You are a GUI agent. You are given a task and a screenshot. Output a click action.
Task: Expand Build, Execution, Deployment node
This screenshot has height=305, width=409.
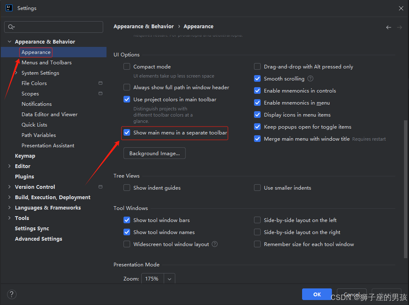[x=10, y=197]
